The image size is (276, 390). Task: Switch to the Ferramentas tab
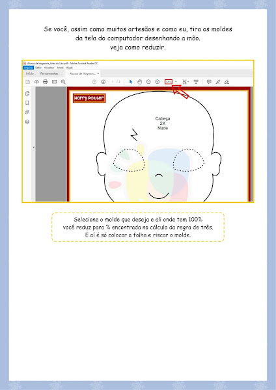[x=49, y=73]
